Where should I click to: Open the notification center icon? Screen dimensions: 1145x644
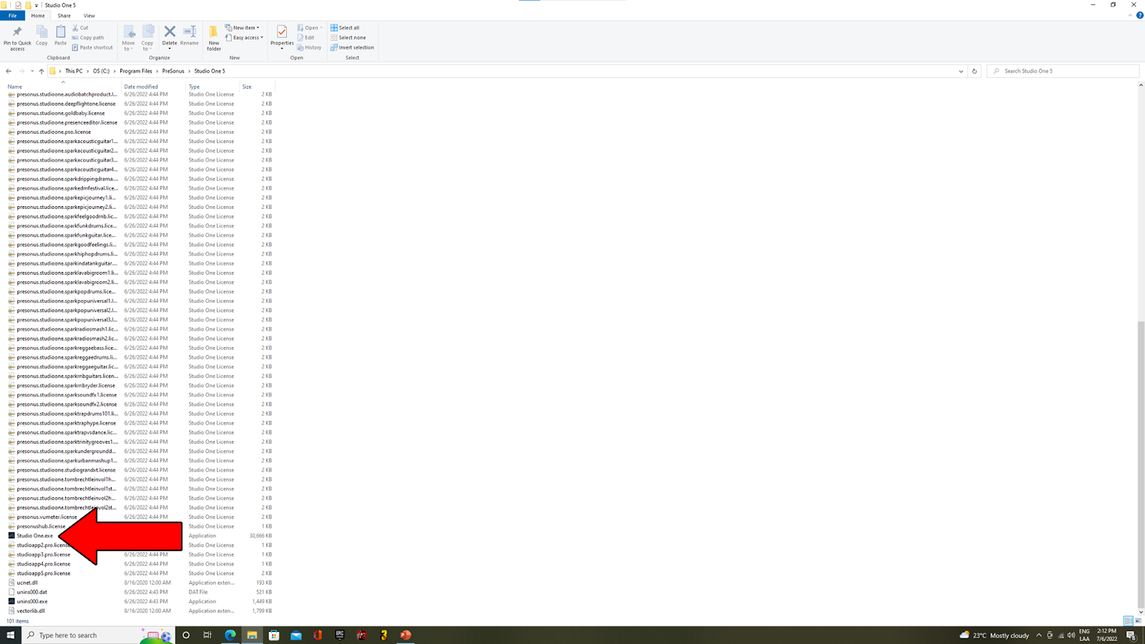(1131, 635)
